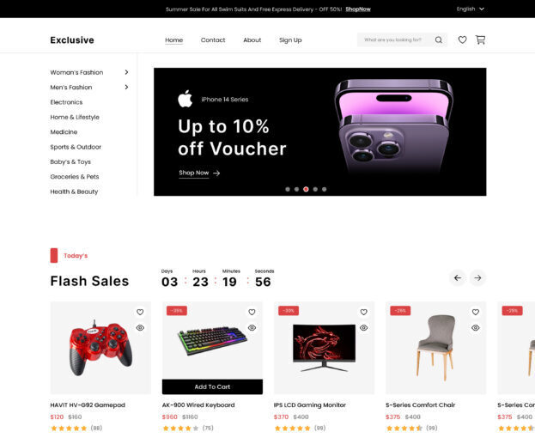This screenshot has height=438, width=535.
Task: Quick view the S-Series Comfort Chair eye icon
Action: coord(476,328)
